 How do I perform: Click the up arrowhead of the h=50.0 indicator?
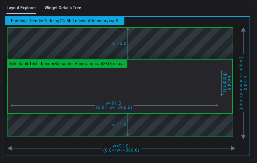tap(243, 29)
